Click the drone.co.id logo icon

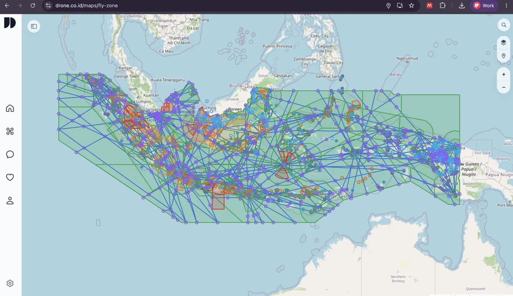pyautogui.click(x=10, y=23)
